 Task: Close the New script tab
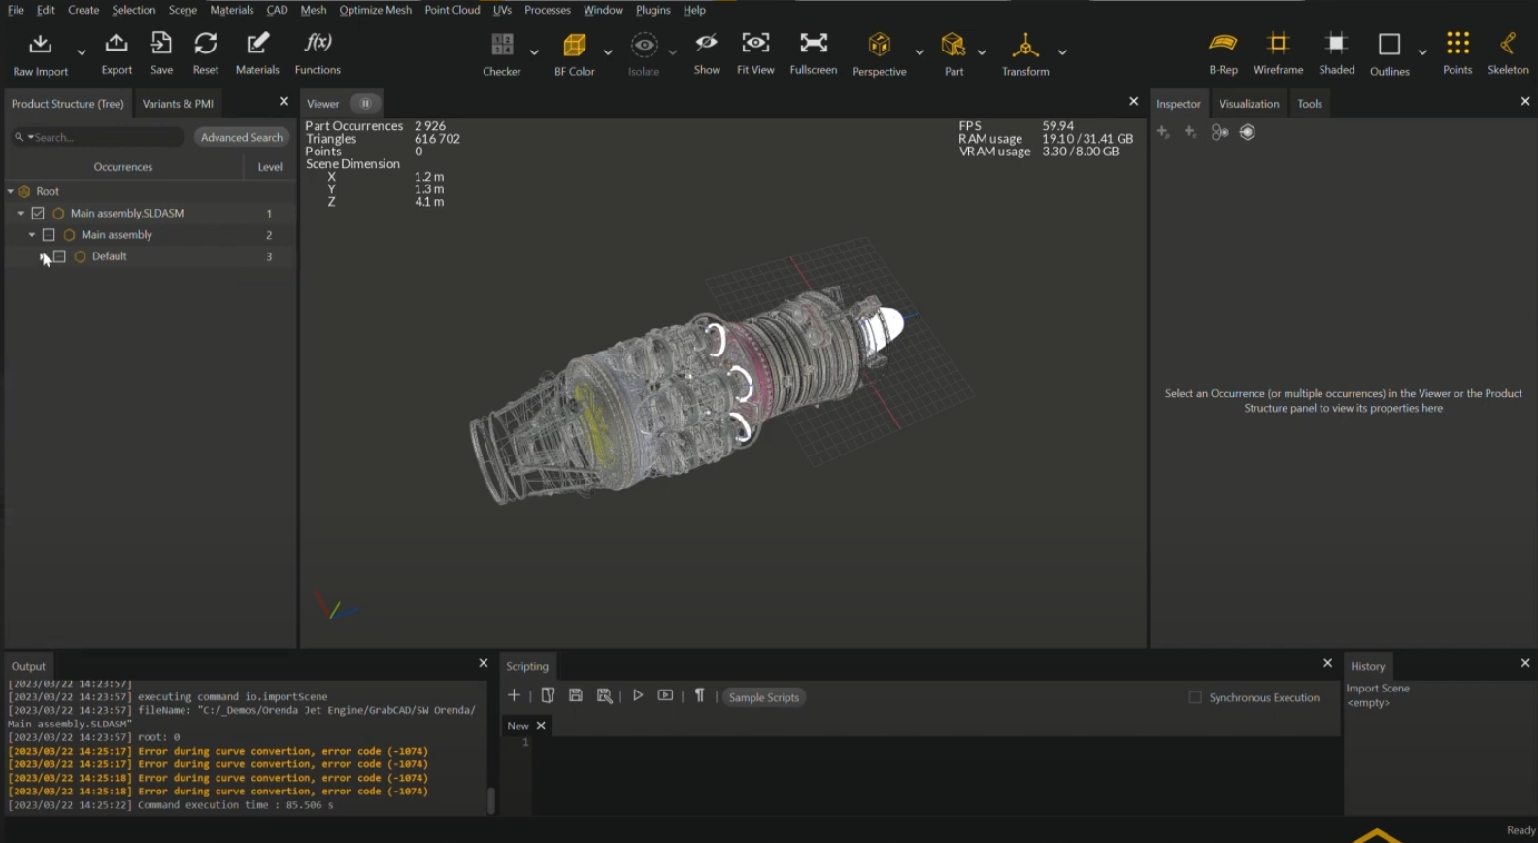click(541, 725)
